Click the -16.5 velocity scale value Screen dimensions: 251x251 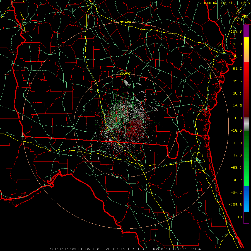(x=236, y=131)
